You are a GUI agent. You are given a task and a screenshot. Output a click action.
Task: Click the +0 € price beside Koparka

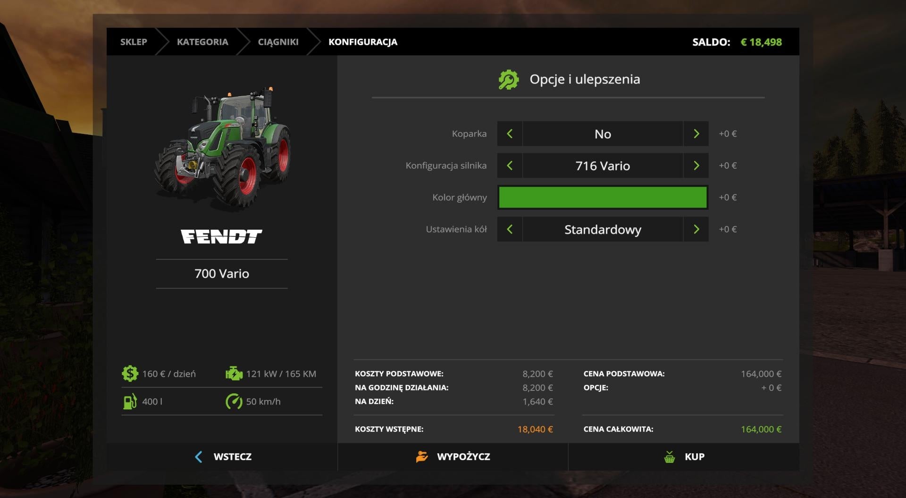click(x=728, y=134)
